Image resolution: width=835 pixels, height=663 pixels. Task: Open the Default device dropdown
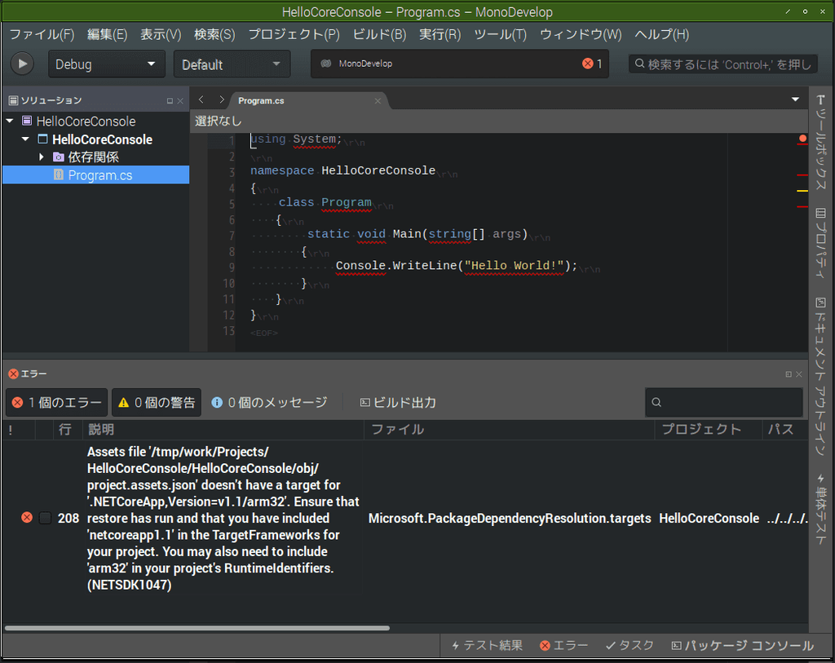(x=232, y=64)
